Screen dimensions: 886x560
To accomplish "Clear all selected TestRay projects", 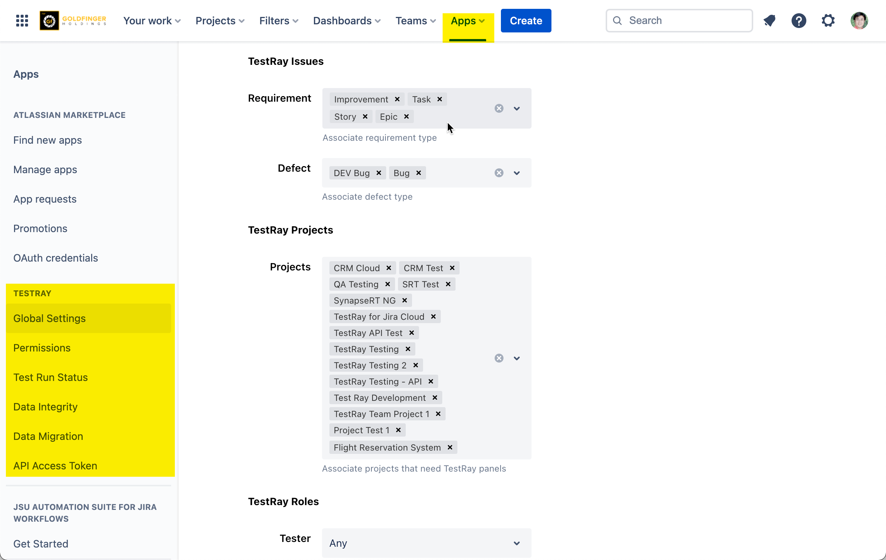I will [499, 358].
